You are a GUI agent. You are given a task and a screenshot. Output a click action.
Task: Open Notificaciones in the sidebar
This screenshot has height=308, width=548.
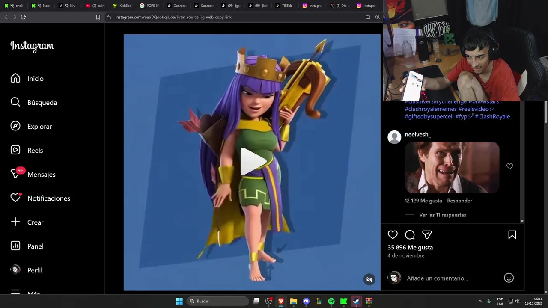coord(40,198)
